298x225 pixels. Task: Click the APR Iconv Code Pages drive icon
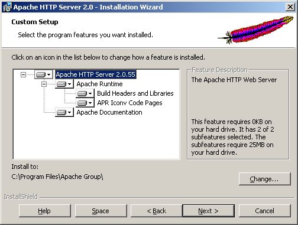coord(82,103)
